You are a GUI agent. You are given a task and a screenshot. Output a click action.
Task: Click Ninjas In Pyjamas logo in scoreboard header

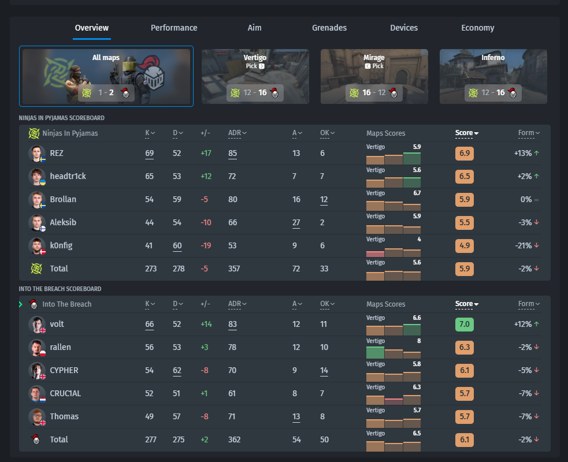pyautogui.click(x=34, y=133)
